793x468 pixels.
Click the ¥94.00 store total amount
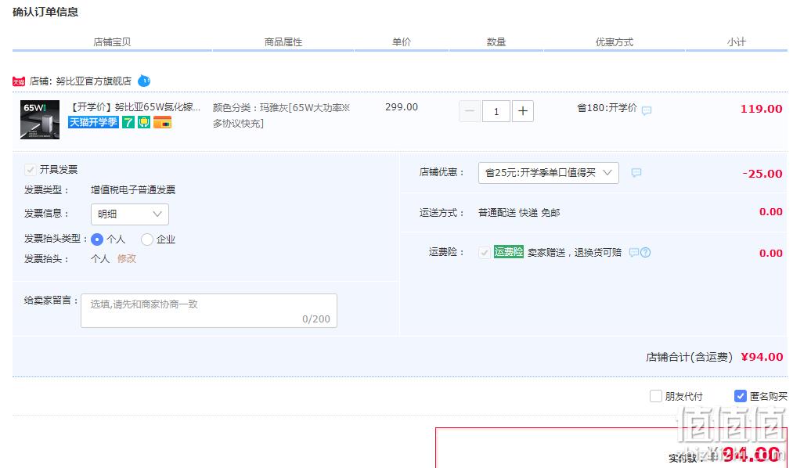tap(762, 357)
